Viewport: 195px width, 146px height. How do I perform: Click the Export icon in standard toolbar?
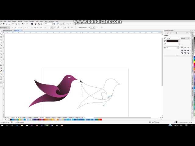click(x=39, y=24)
